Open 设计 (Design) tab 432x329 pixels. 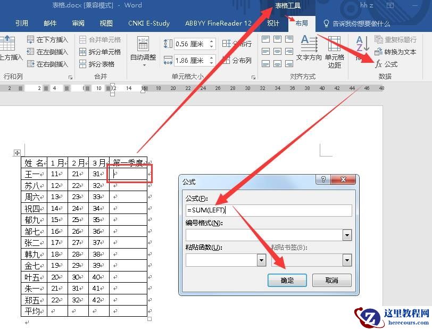tap(273, 23)
